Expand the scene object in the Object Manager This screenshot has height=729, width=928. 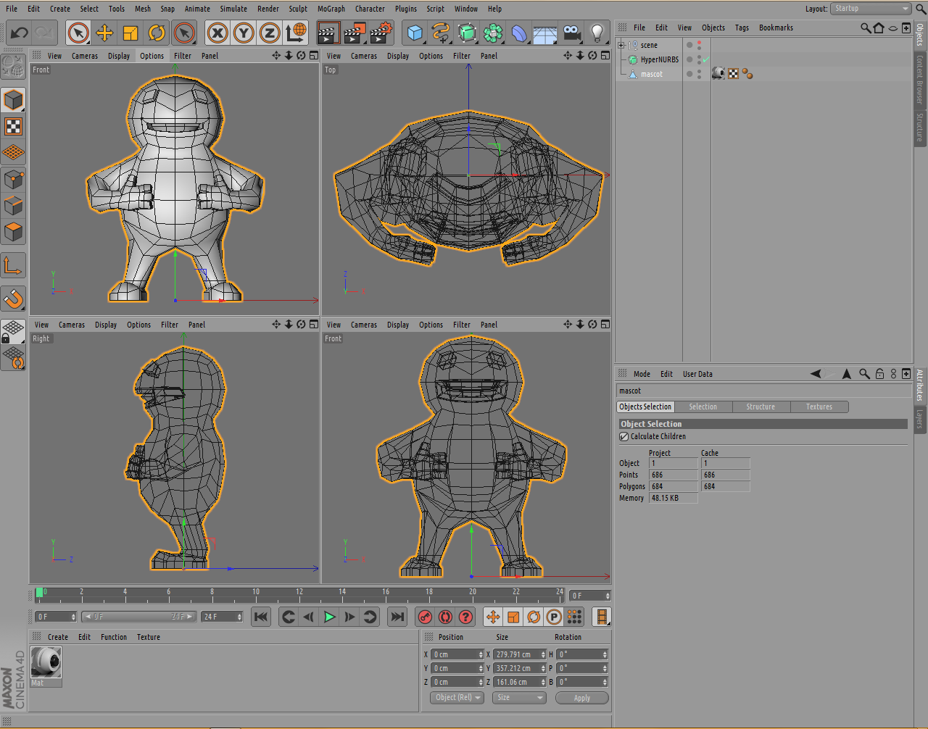(x=621, y=44)
